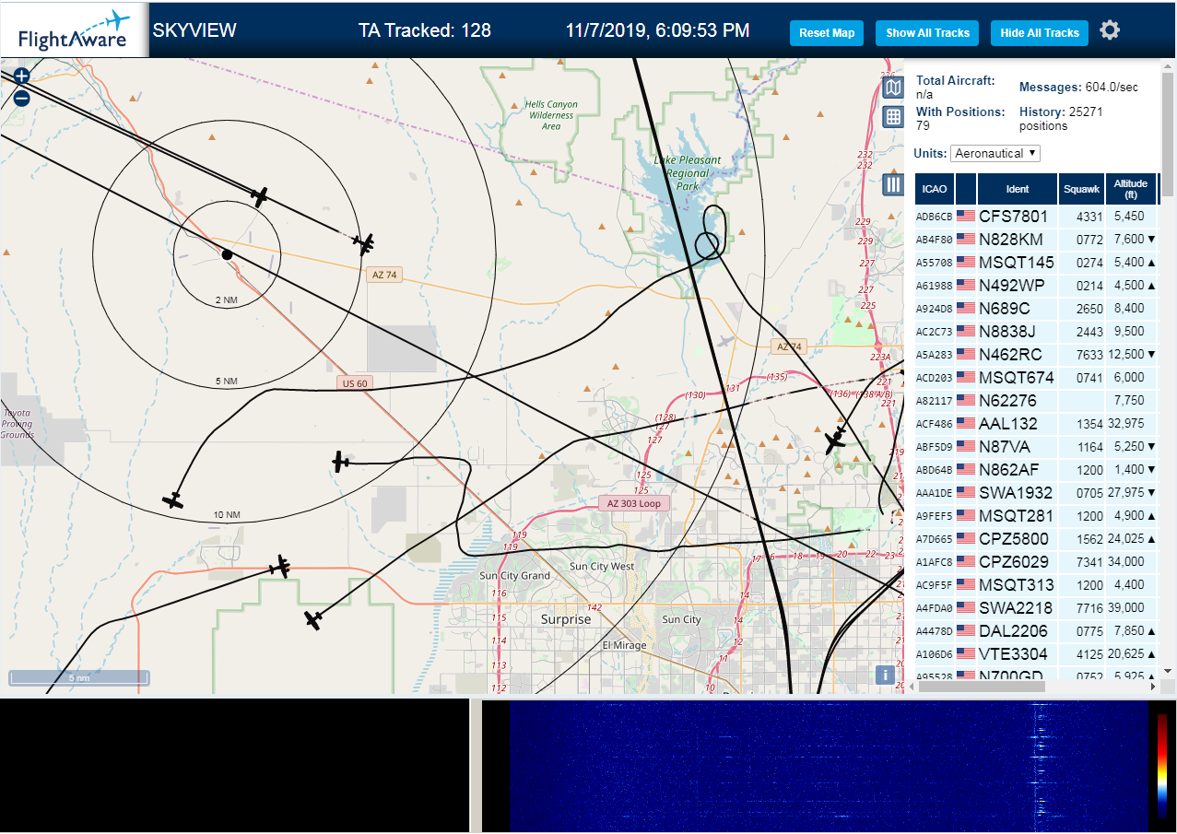
Task: Select the N689C row
Action: [x=1037, y=309]
